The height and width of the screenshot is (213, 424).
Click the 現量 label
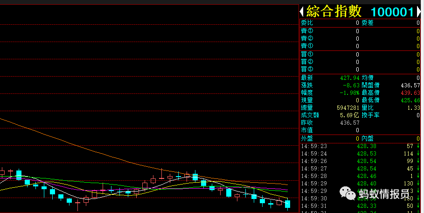(x=307, y=100)
